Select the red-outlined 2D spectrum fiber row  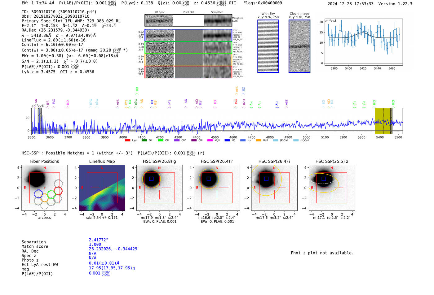click(188, 72)
